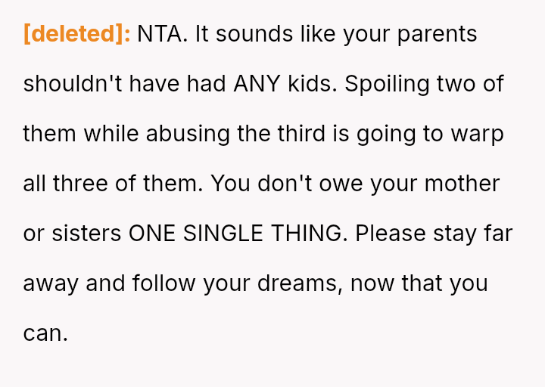Click the word "warp" at line end
Image resolution: width=545 pixels, height=387 pixels.
478,134
